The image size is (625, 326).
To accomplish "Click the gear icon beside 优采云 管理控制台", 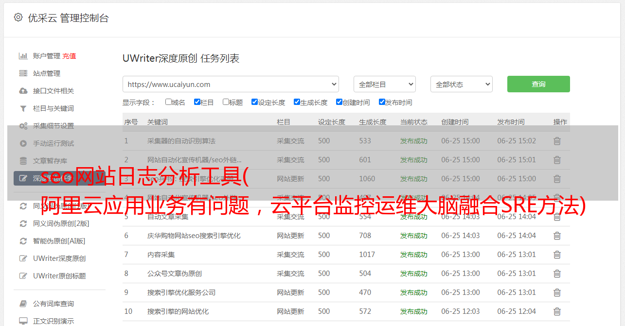I will [x=18, y=17].
